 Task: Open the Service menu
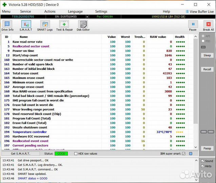(x=25, y=12)
